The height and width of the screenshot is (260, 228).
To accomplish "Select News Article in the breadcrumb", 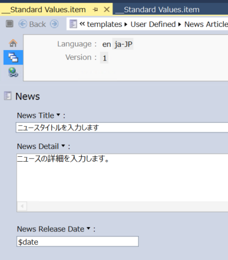I will [x=206, y=24].
